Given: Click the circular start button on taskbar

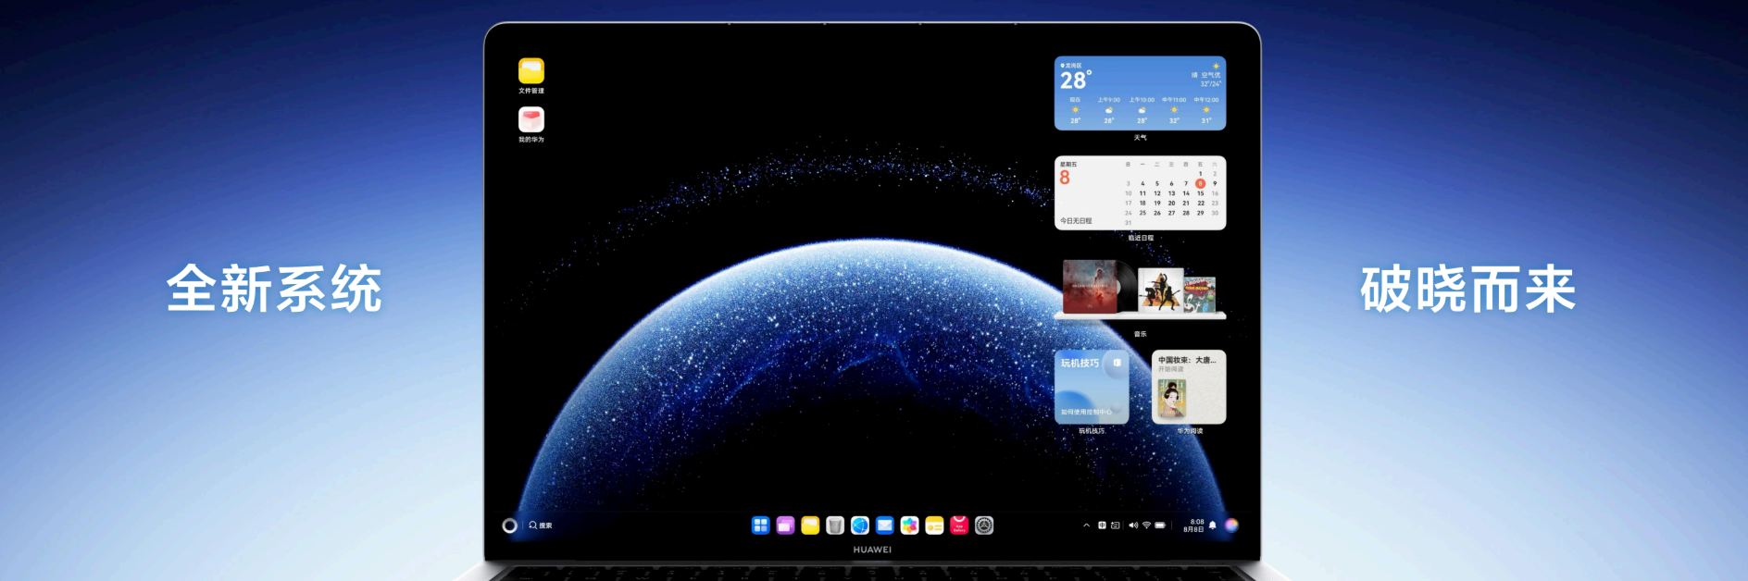Looking at the screenshot, I should click(x=509, y=525).
